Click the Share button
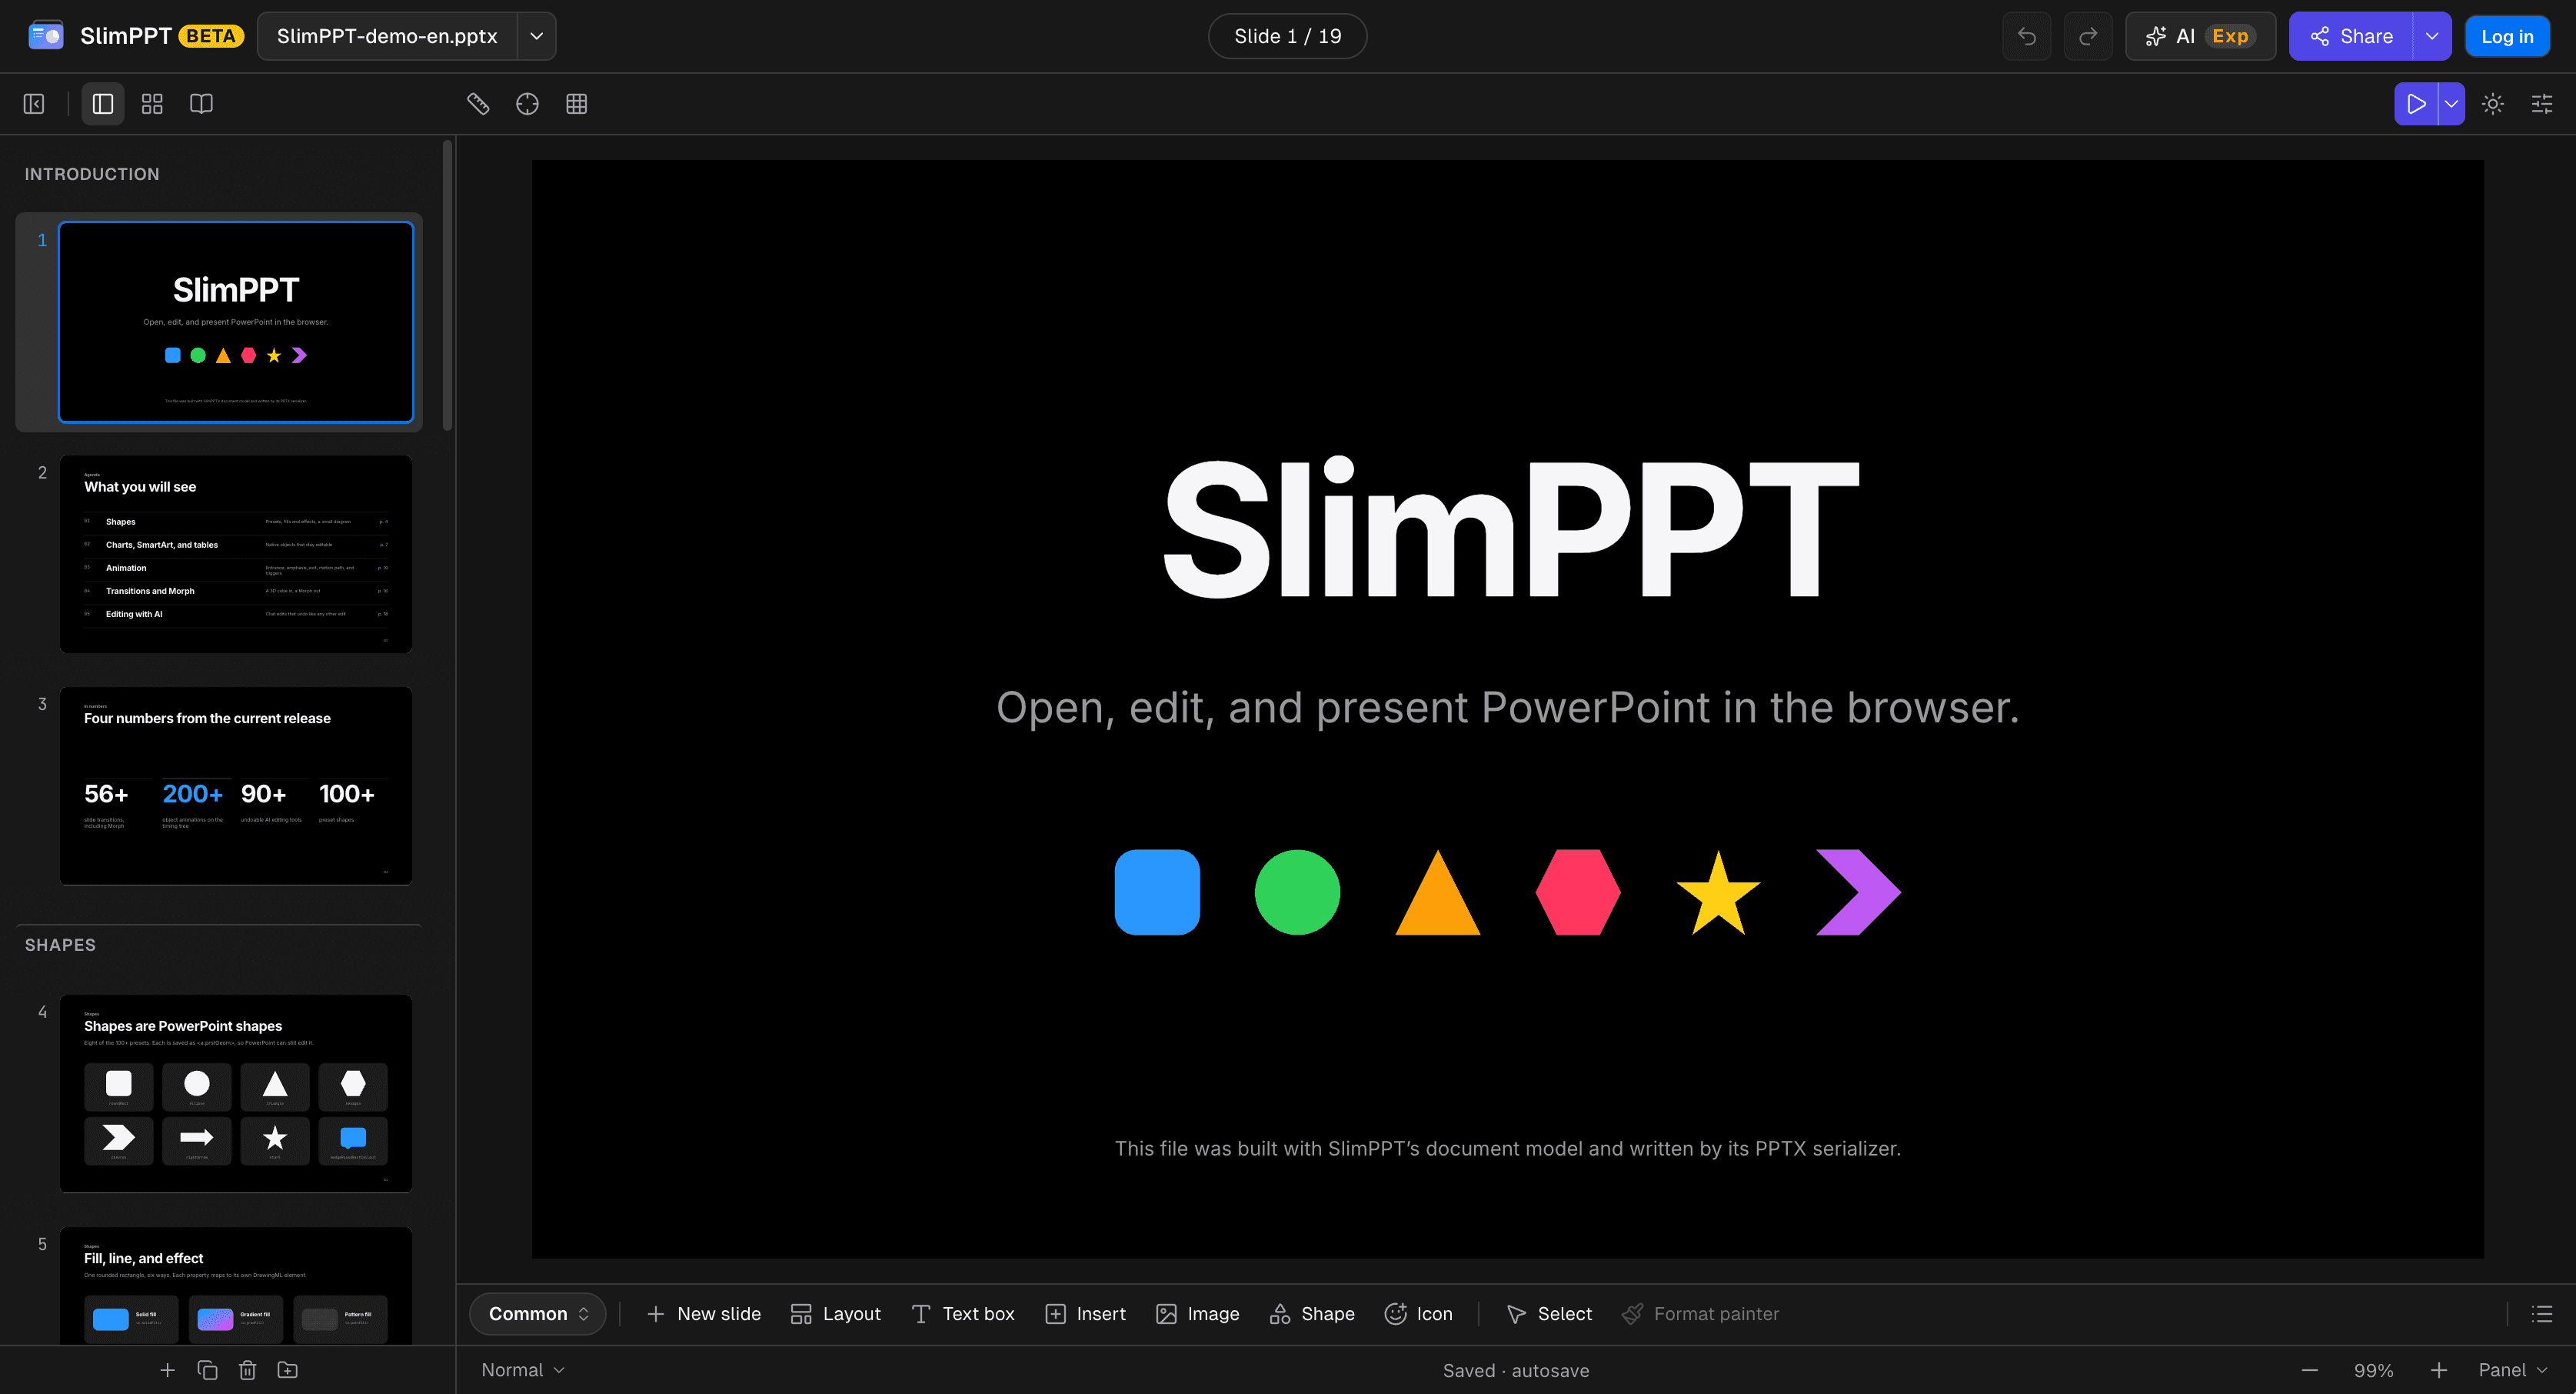 coord(2351,36)
